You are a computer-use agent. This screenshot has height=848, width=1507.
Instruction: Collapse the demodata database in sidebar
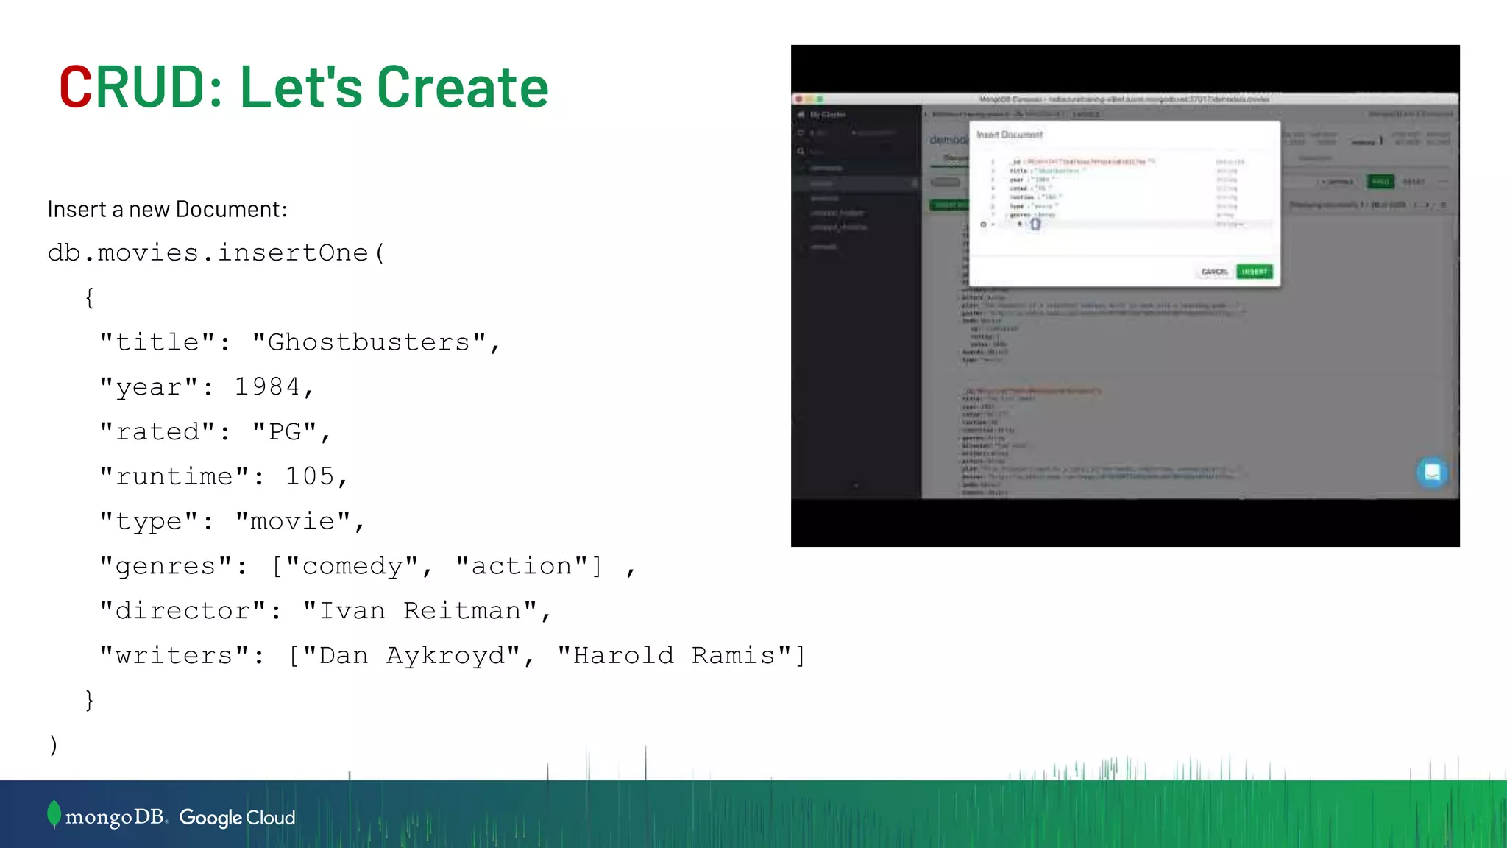[803, 168]
